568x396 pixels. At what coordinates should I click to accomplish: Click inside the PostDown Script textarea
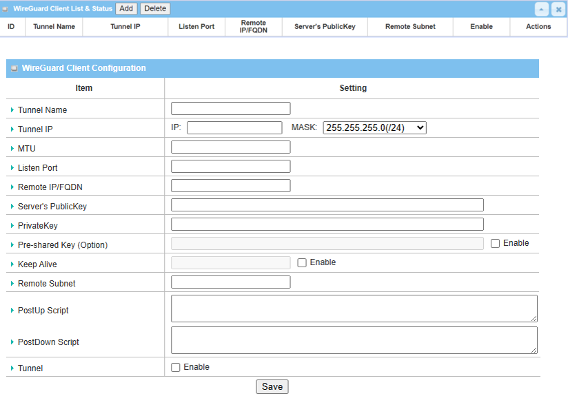click(354, 340)
